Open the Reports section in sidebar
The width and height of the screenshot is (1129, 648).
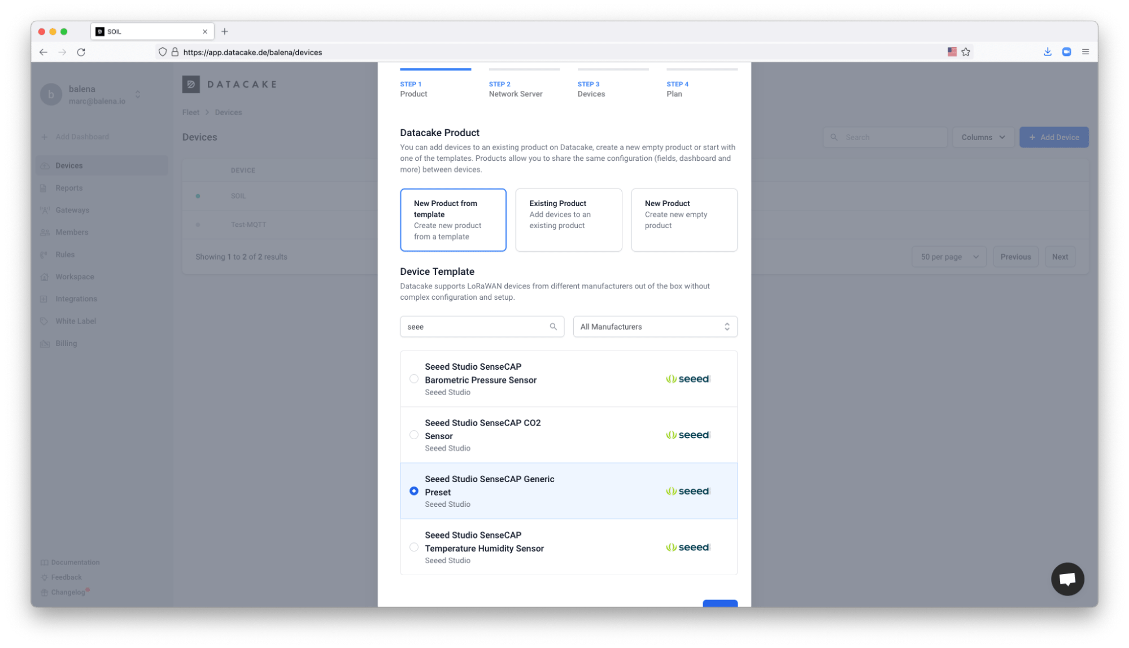click(x=69, y=187)
